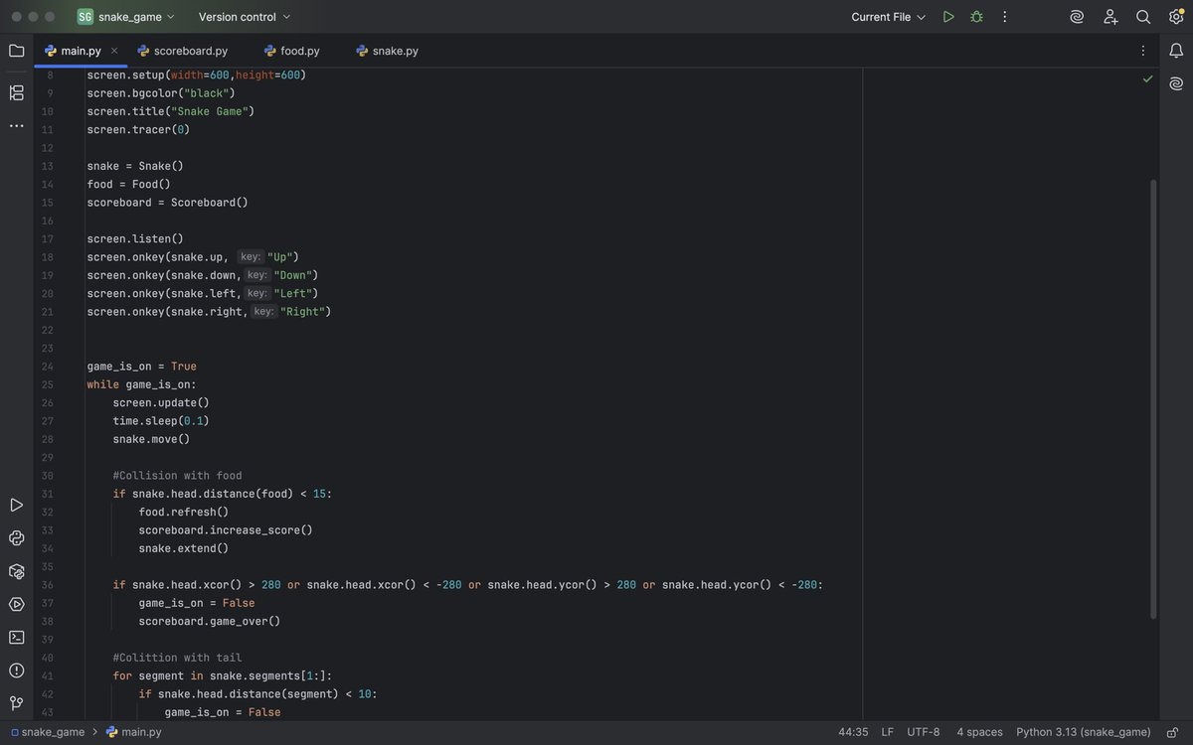Click the text 'screen.title("Snake Game")'
This screenshot has width=1193, height=745.
click(171, 111)
